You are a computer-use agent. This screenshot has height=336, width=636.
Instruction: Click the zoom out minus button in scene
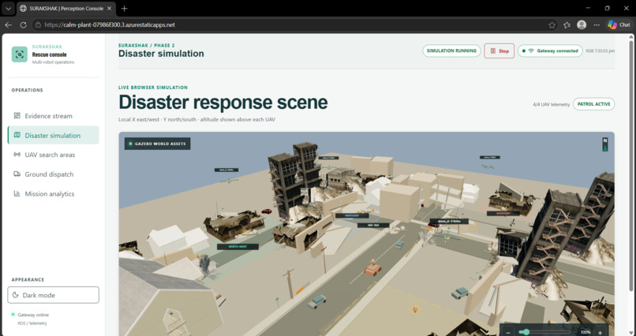508,332
